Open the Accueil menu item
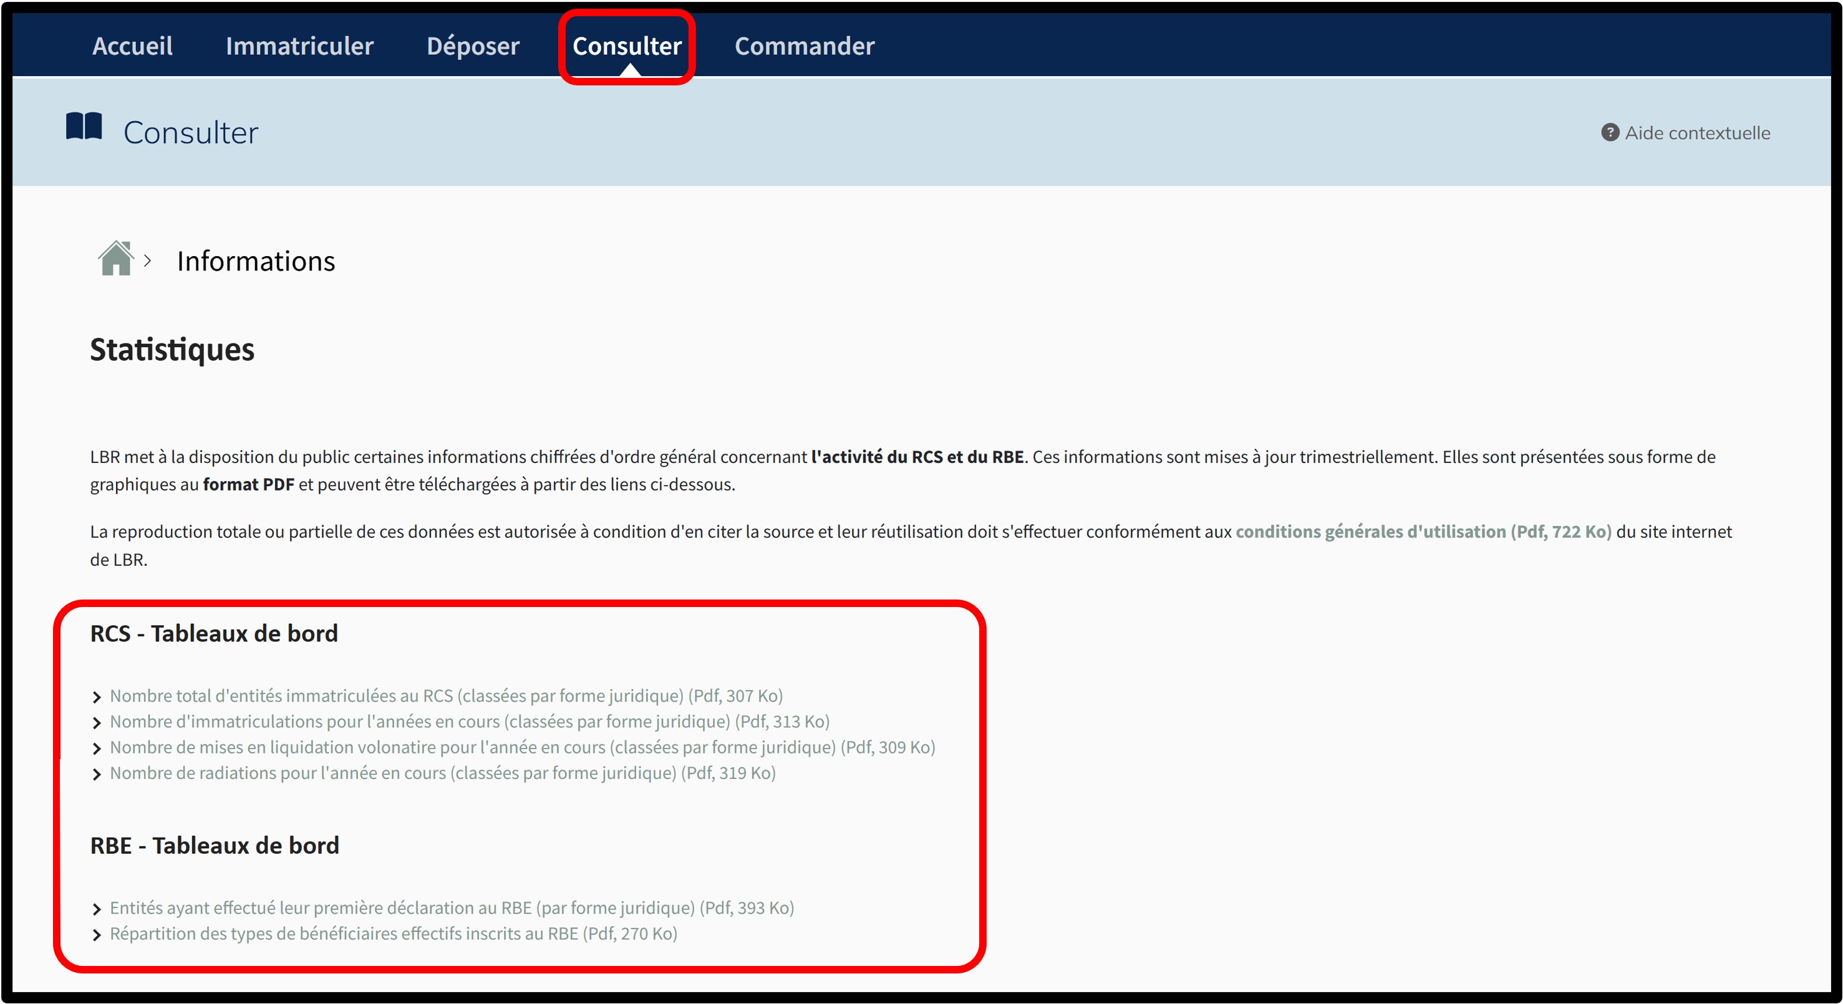The width and height of the screenshot is (1843, 1004). tap(132, 45)
